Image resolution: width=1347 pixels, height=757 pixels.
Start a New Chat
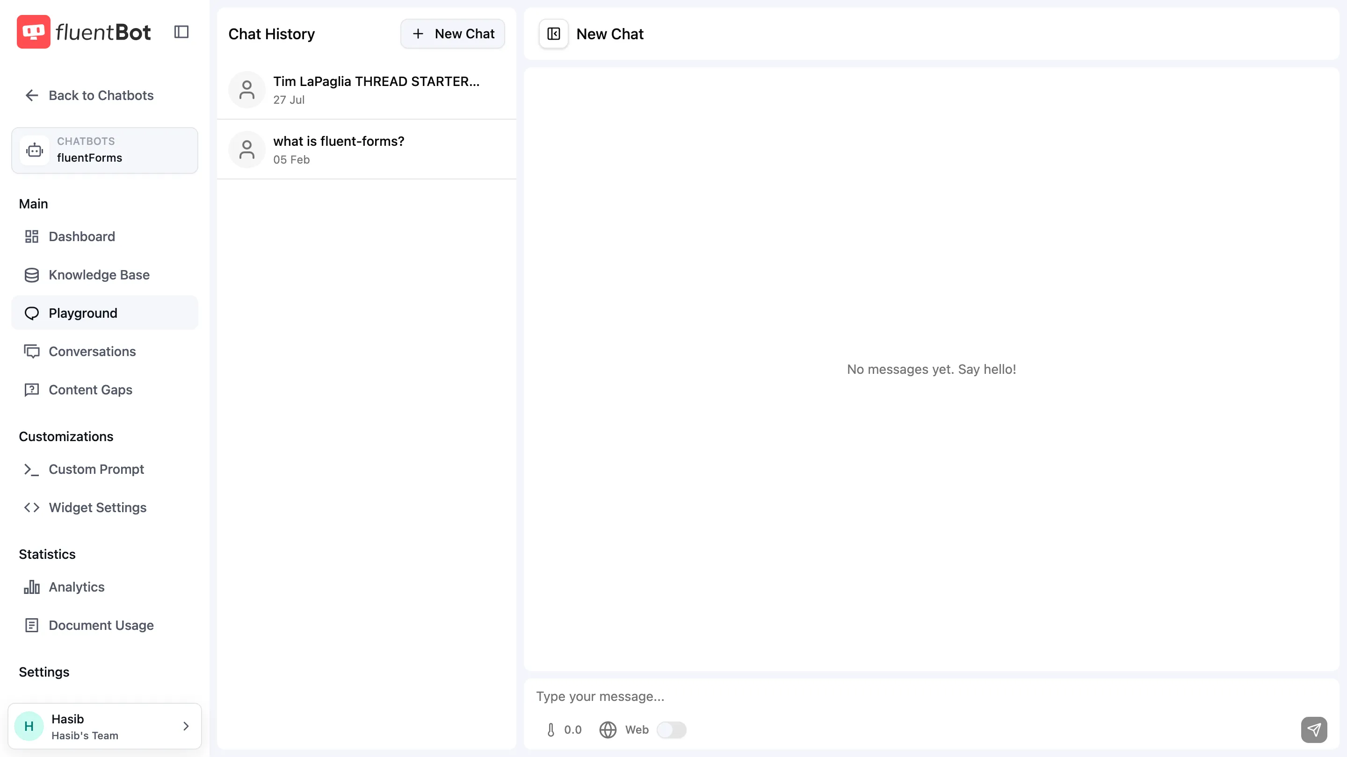[x=453, y=34]
